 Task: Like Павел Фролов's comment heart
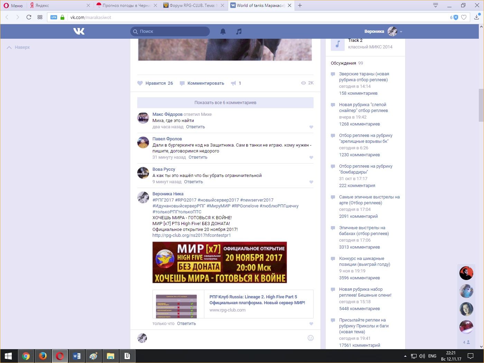pos(311,157)
